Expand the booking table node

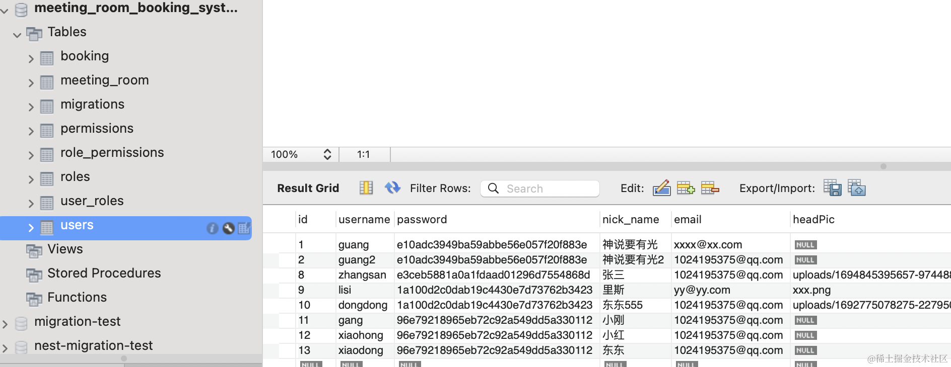click(31, 59)
